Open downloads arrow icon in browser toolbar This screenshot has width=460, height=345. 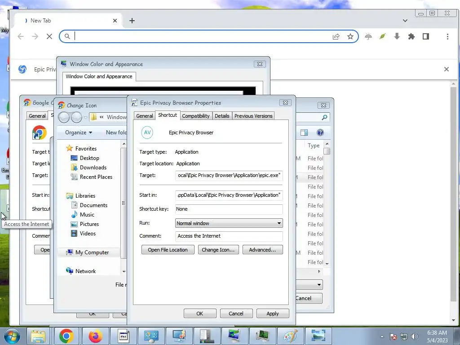tap(397, 36)
